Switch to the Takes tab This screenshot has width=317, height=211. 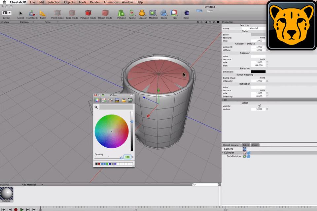click(x=246, y=145)
